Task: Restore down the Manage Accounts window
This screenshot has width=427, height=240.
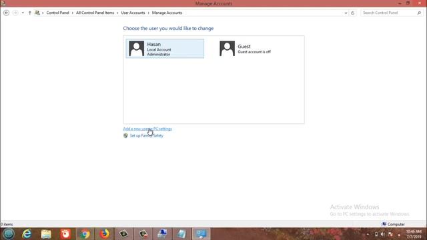Action: pyautogui.click(x=408, y=3)
